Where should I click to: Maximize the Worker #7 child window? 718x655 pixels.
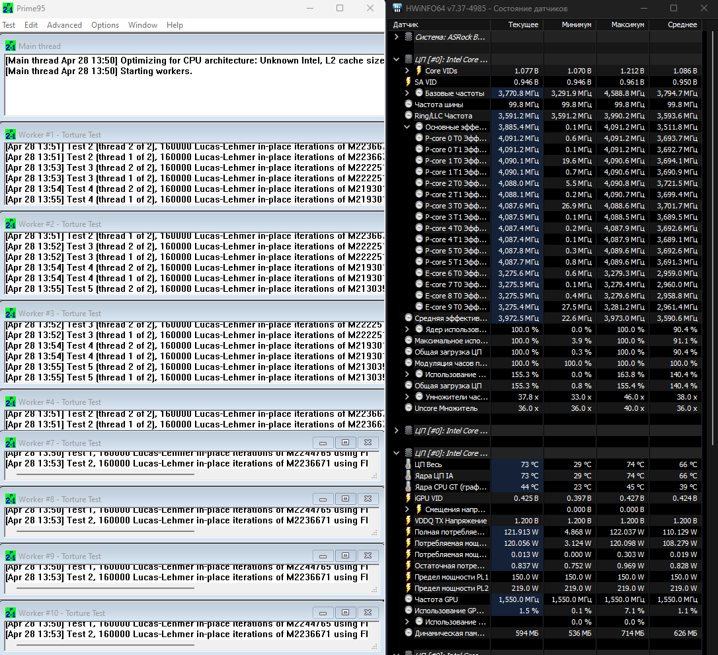(345, 443)
